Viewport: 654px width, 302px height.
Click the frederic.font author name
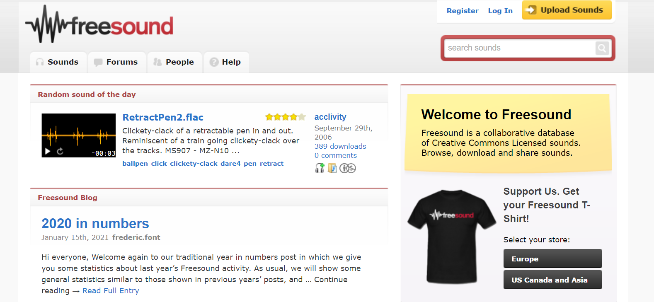136,237
